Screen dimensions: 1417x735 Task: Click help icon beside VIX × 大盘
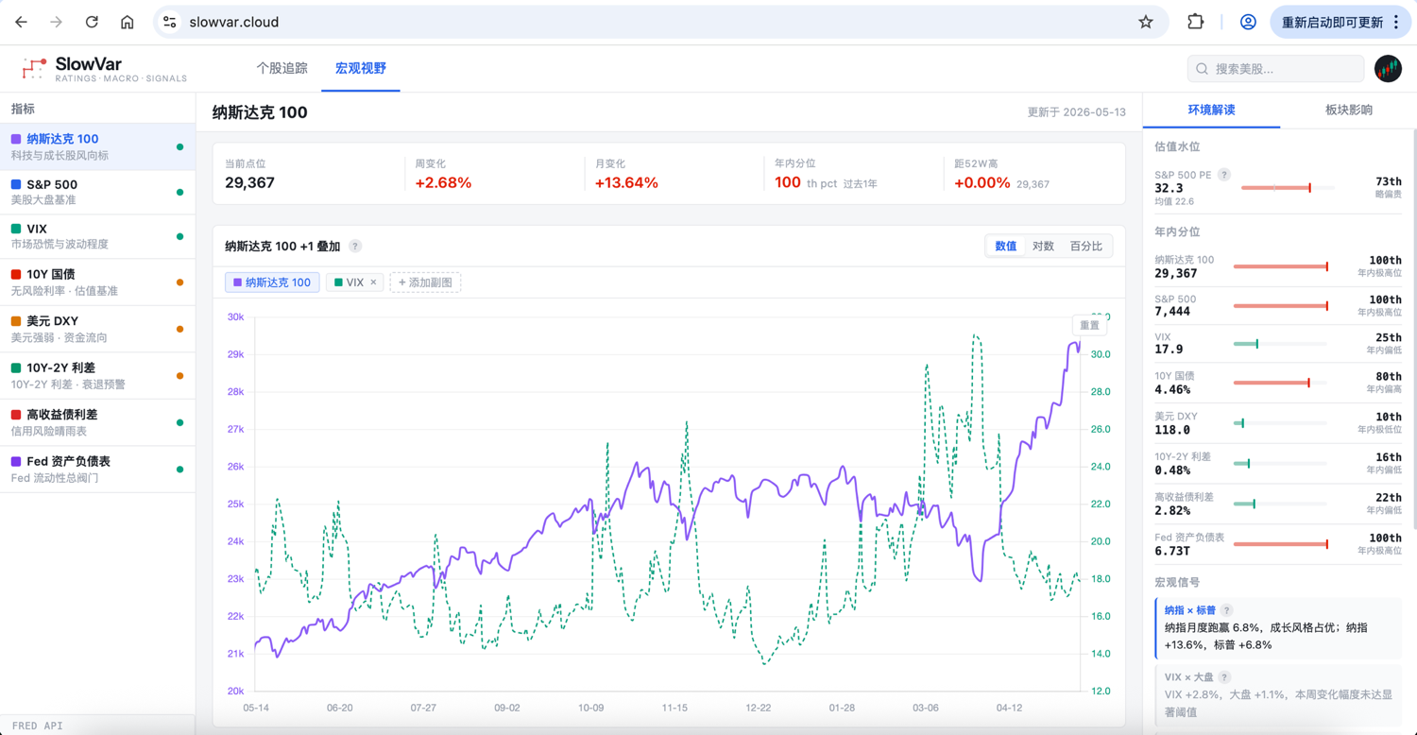[1224, 677]
